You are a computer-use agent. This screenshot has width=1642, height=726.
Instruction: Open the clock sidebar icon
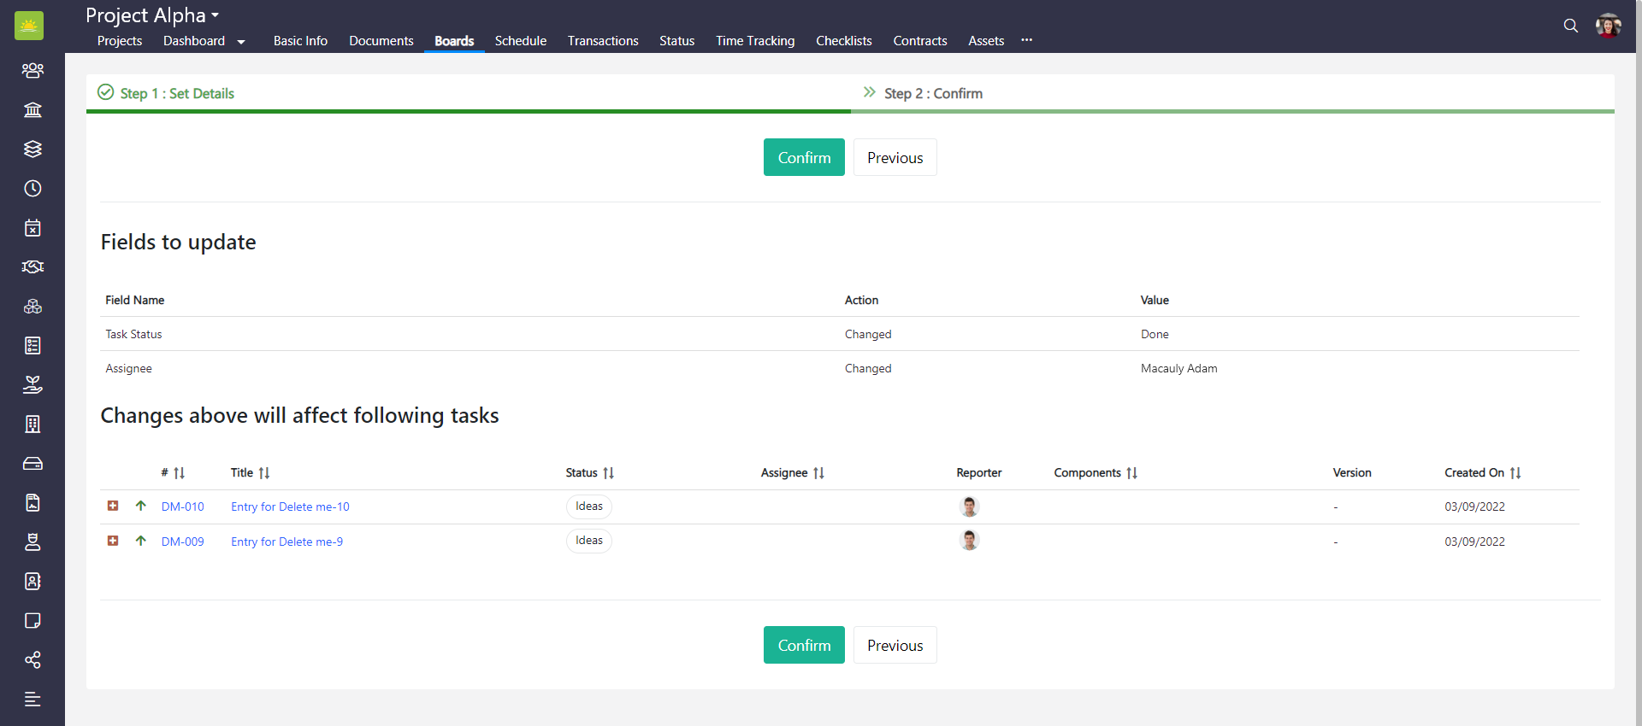[32, 188]
